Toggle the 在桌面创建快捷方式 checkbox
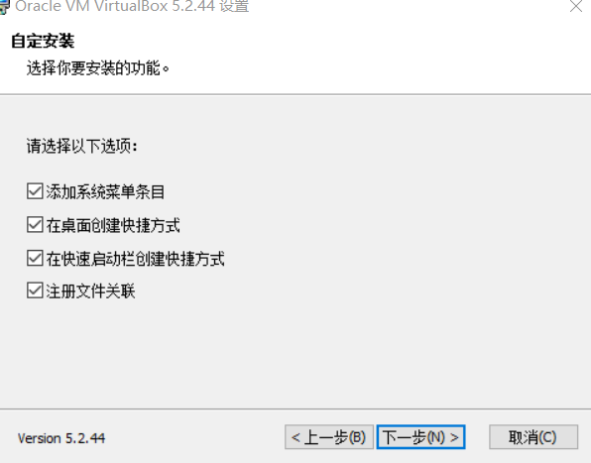The height and width of the screenshot is (463, 591). [x=35, y=224]
